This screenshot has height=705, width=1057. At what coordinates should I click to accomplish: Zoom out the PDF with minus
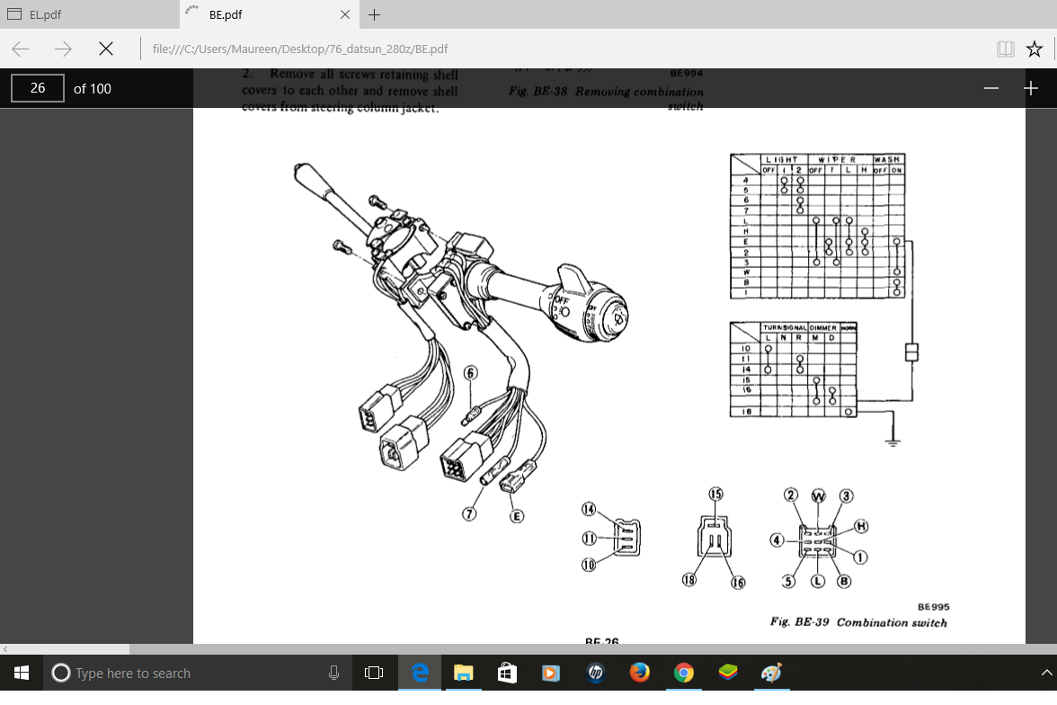[x=990, y=88]
